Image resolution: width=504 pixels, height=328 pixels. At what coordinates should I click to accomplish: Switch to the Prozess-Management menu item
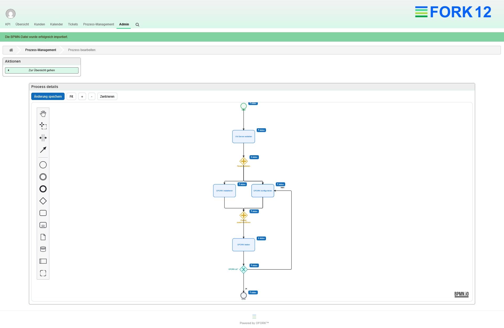tap(98, 24)
